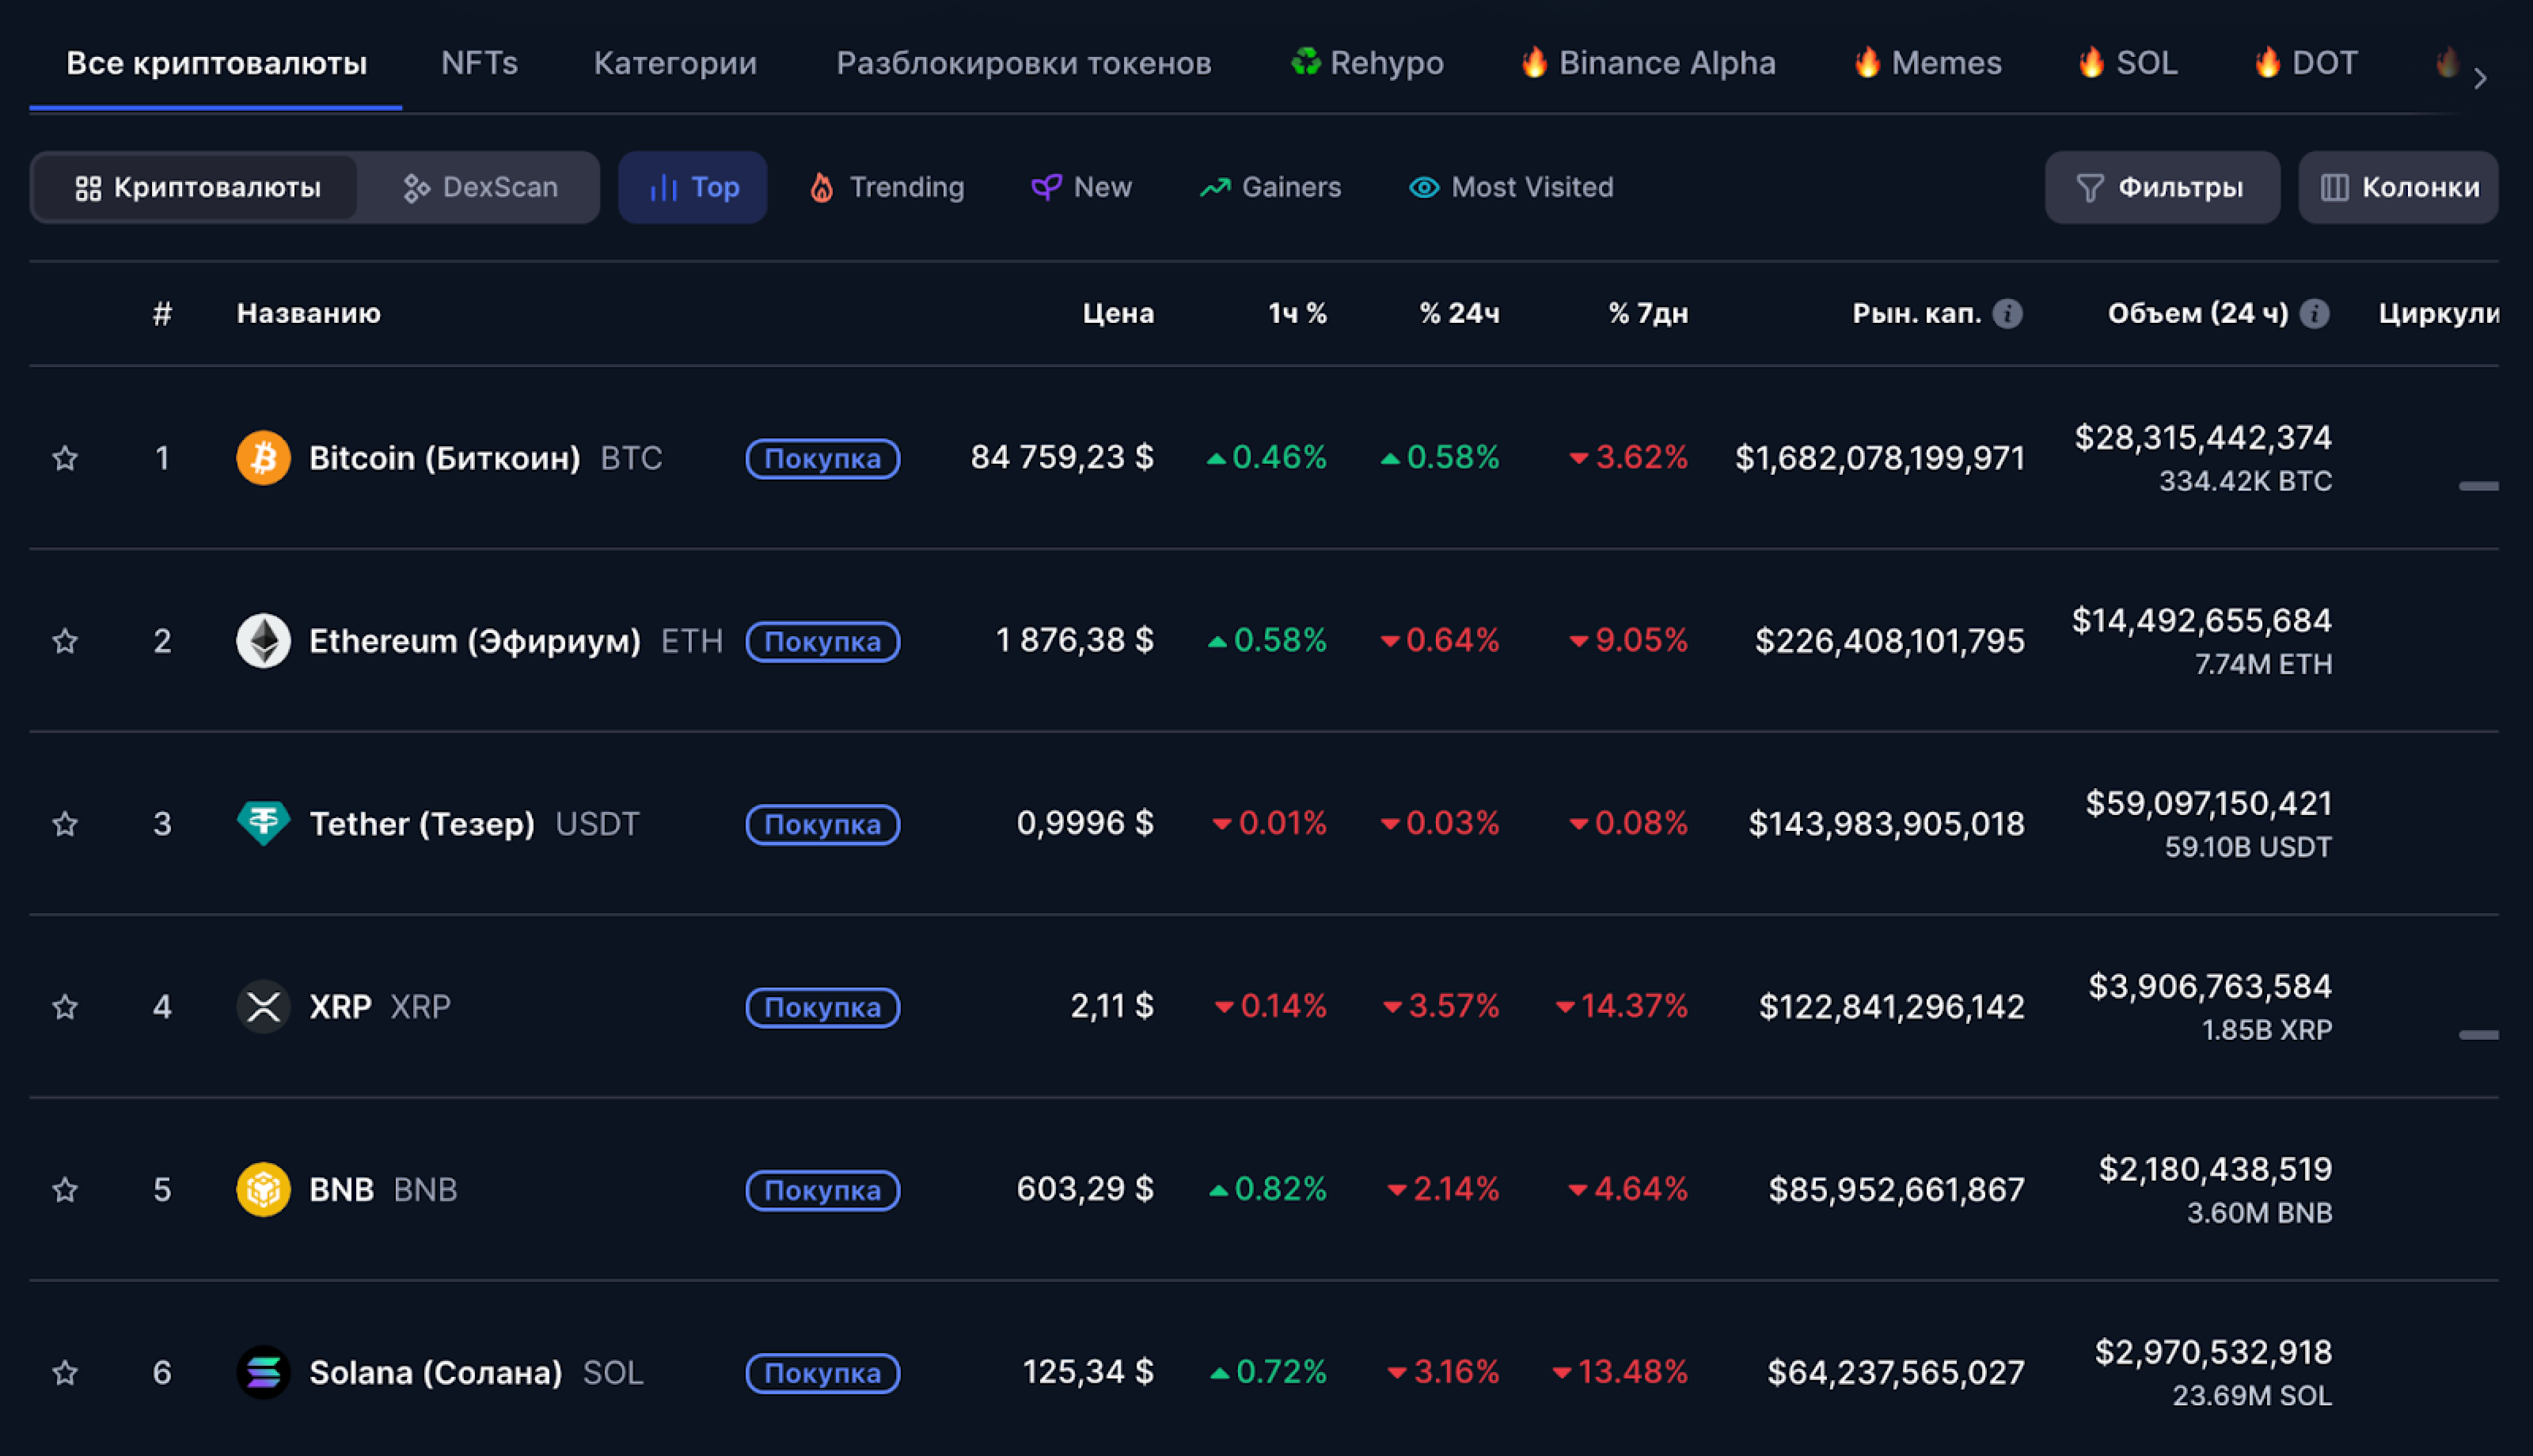The width and height of the screenshot is (2533, 1456).
Task: Click Покупка button for XRP
Action: pos(823,1008)
